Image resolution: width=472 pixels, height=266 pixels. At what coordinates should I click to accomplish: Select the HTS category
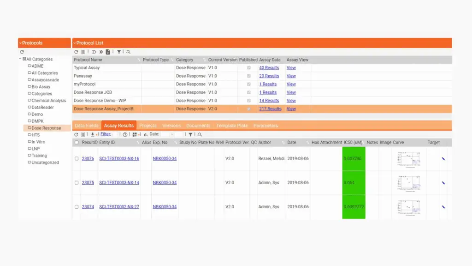(34, 135)
